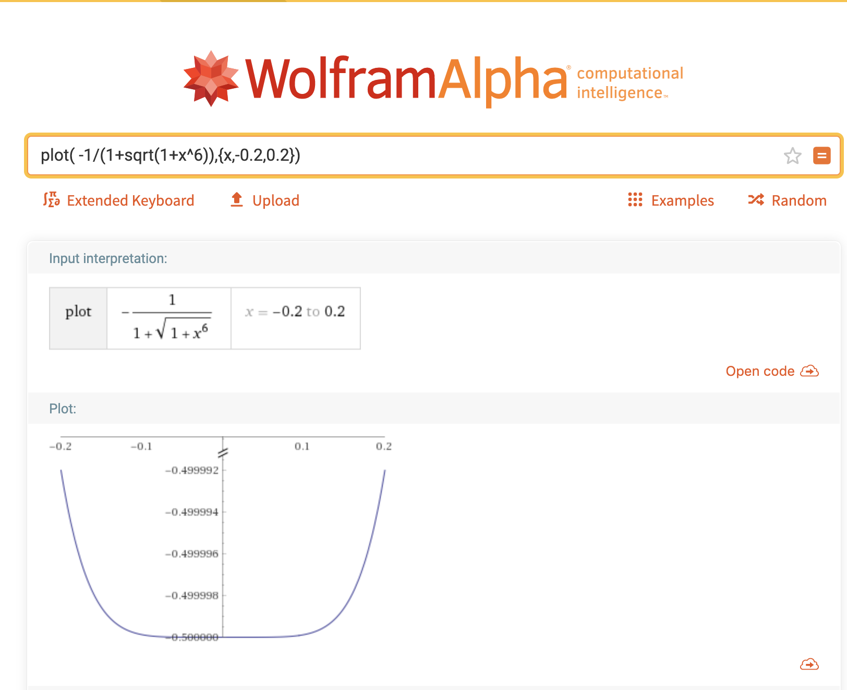Image resolution: width=847 pixels, height=690 pixels.
Task: Click the cloud export icon below the plot
Action: [809, 664]
